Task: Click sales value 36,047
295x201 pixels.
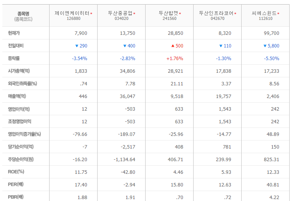Action: point(128,96)
